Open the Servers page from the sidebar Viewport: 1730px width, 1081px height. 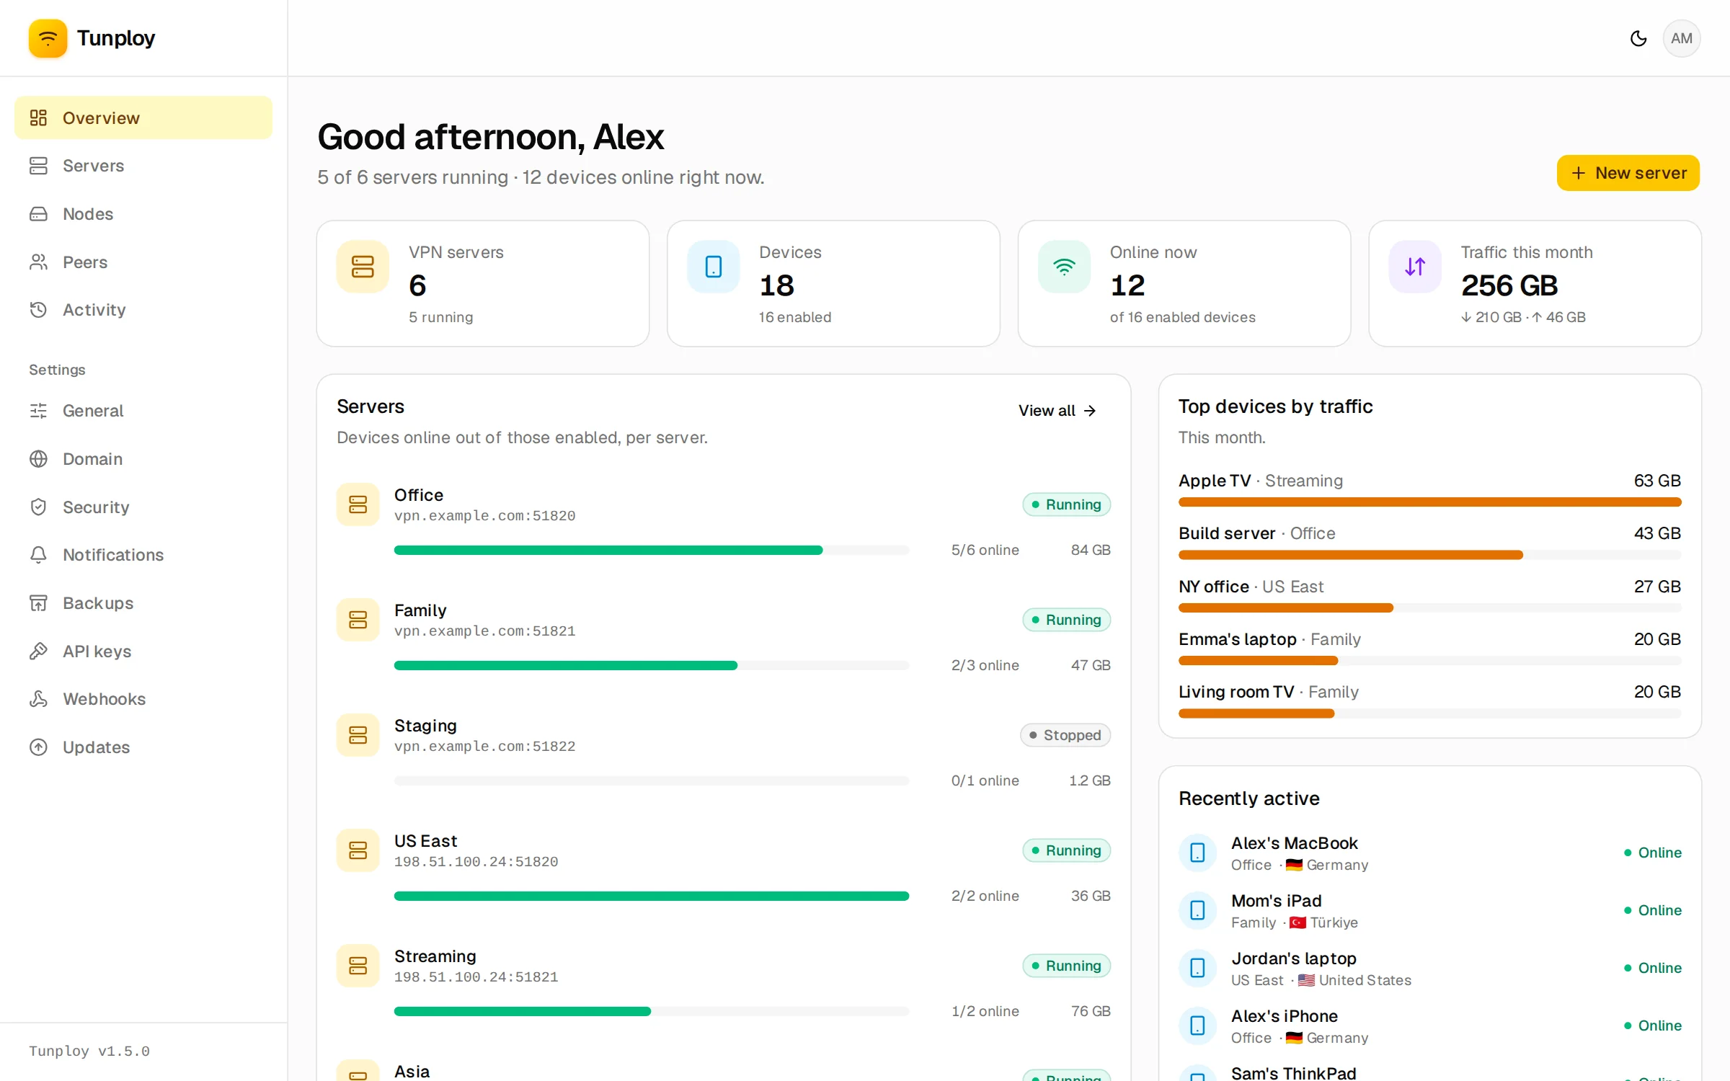click(x=143, y=166)
